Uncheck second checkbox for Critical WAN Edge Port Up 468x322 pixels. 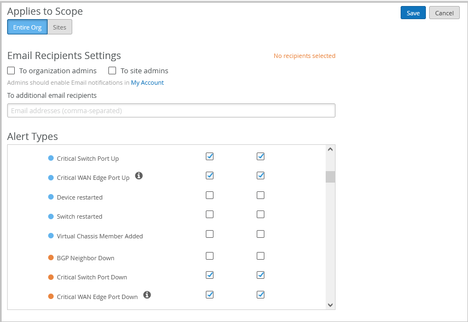pyautogui.click(x=261, y=175)
